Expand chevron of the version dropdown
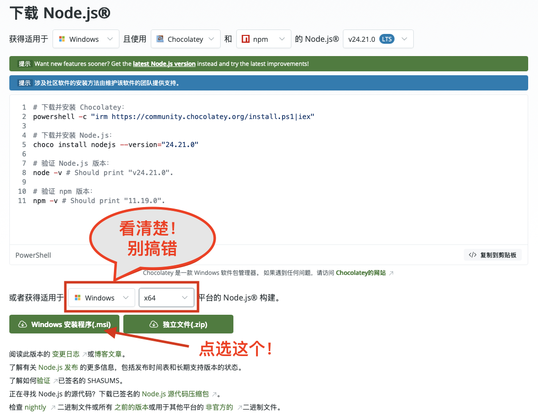This screenshot has width=538, height=419. pyautogui.click(x=404, y=39)
